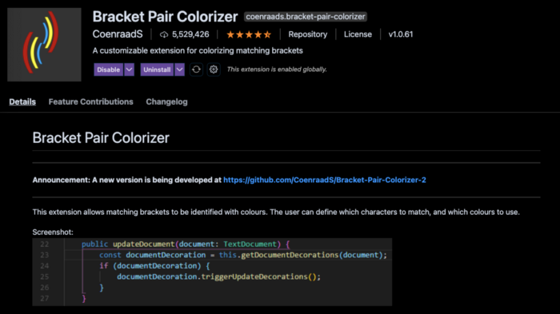This screenshot has width=560, height=314.
Task: Open the extension settings gear icon
Action: click(x=214, y=70)
